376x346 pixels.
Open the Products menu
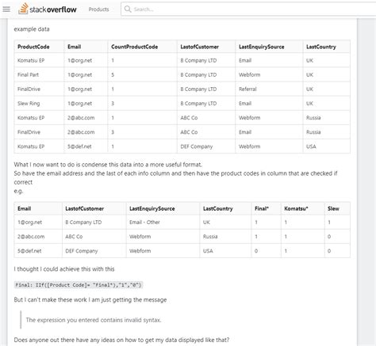coord(98,10)
